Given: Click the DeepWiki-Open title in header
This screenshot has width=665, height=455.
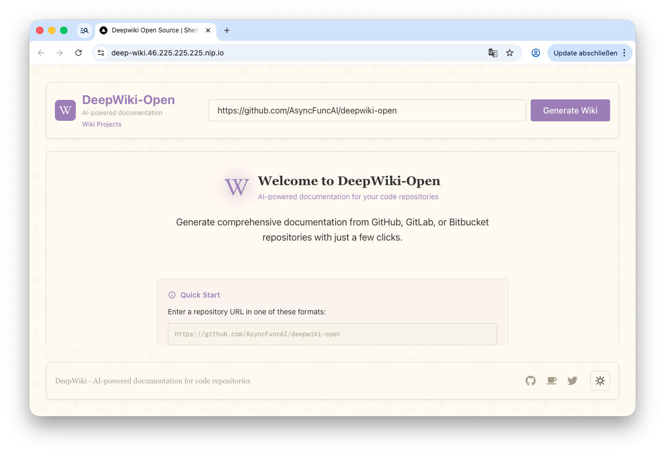Looking at the screenshot, I should tap(129, 100).
